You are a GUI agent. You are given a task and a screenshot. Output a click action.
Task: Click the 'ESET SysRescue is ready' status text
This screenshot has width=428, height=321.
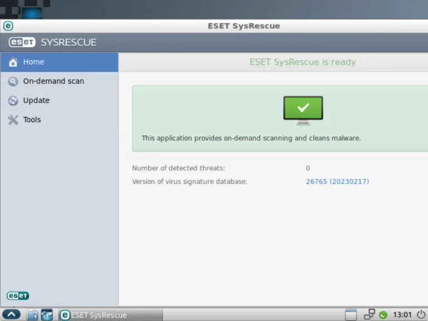pos(303,62)
